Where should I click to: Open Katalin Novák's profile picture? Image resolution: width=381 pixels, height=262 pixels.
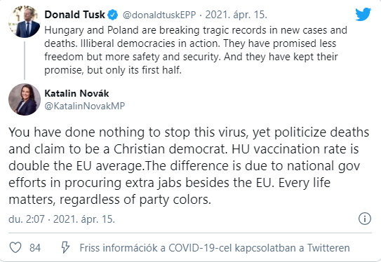coord(25,99)
